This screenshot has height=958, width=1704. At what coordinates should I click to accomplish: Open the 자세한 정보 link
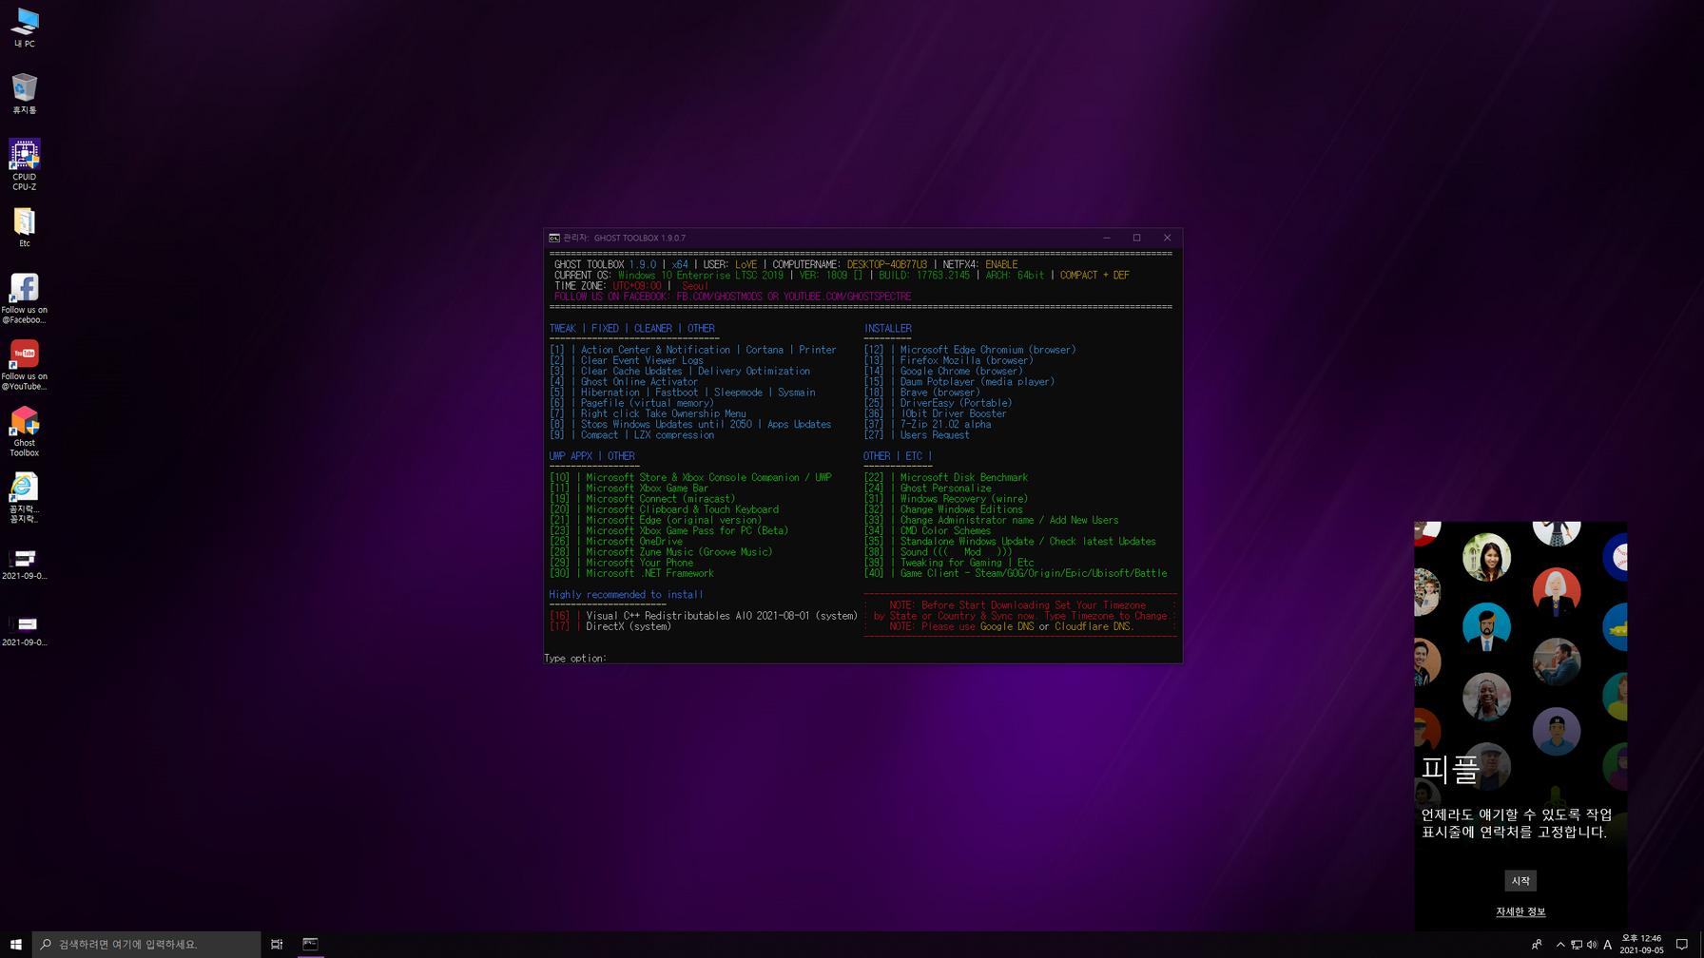[1520, 911]
